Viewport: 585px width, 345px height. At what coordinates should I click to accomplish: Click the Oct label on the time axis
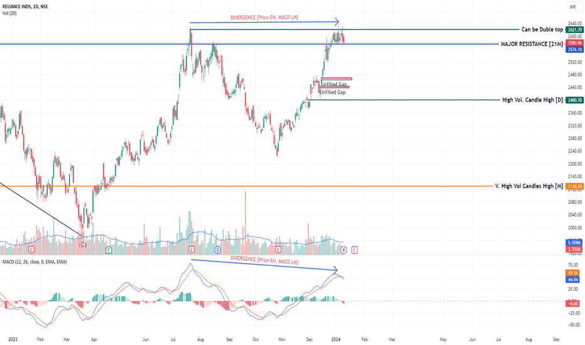(255, 339)
